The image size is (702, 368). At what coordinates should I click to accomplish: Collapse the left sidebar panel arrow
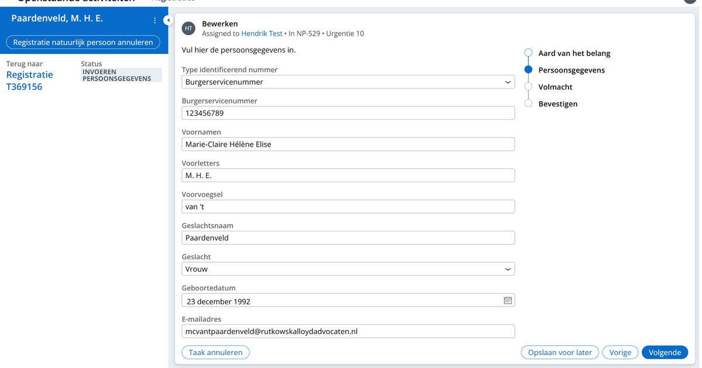click(x=168, y=20)
